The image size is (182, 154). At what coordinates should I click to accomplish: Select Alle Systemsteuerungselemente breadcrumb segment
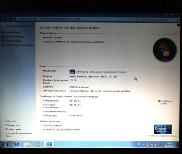tap(55, 19)
